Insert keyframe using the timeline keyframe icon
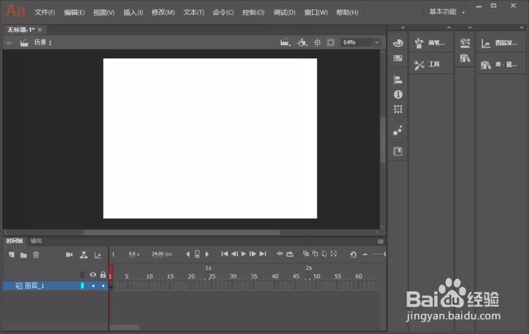Image resolution: width=529 pixels, height=334 pixels. [x=197, y=254]
